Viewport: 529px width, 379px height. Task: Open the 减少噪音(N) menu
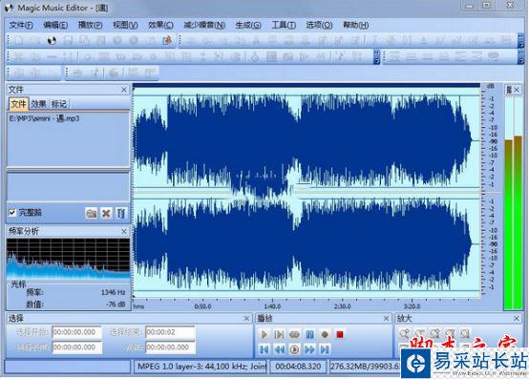pos(204,25)
